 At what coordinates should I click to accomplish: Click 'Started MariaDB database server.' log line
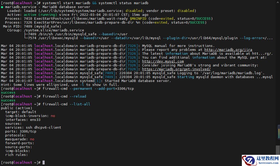point(138,81)
